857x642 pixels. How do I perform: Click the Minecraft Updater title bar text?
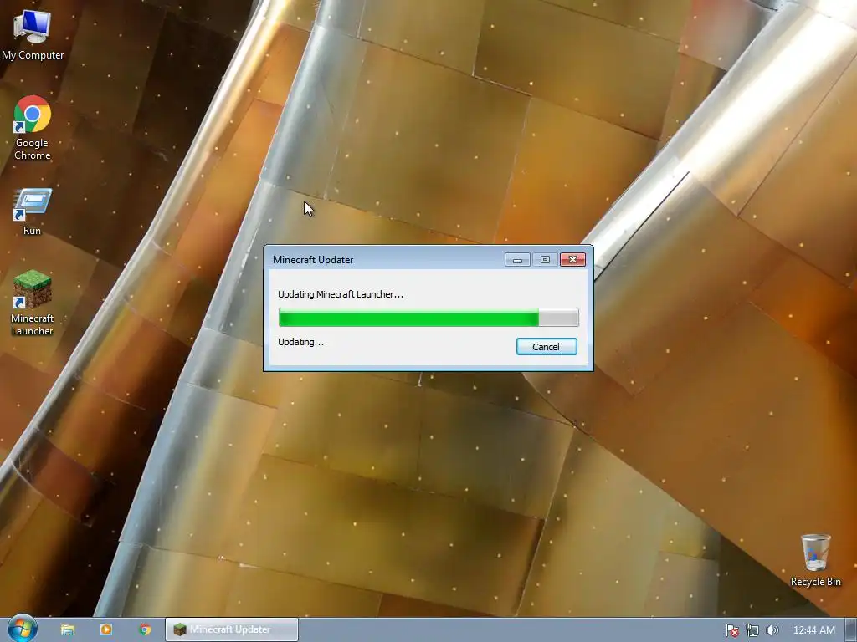coord(313,260)
